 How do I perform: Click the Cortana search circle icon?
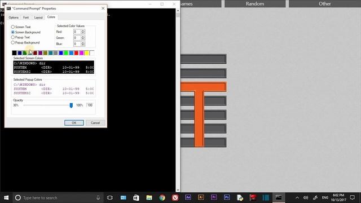(18, 198)
